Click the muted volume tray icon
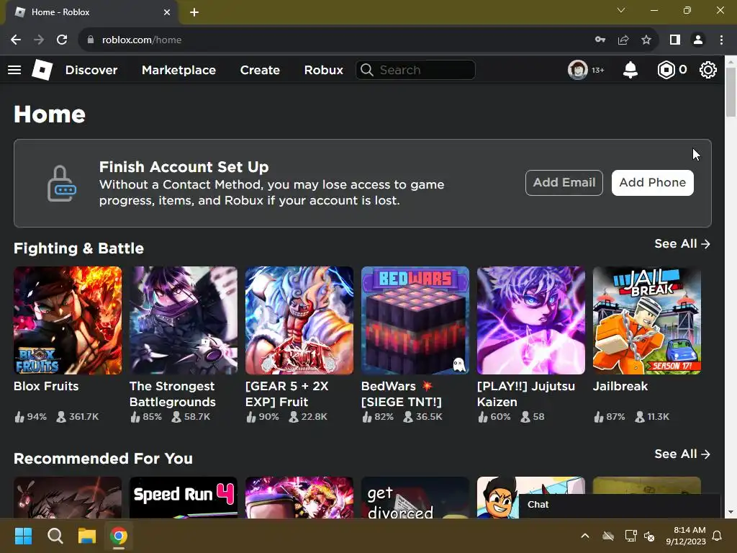 (x=649, y=536)
